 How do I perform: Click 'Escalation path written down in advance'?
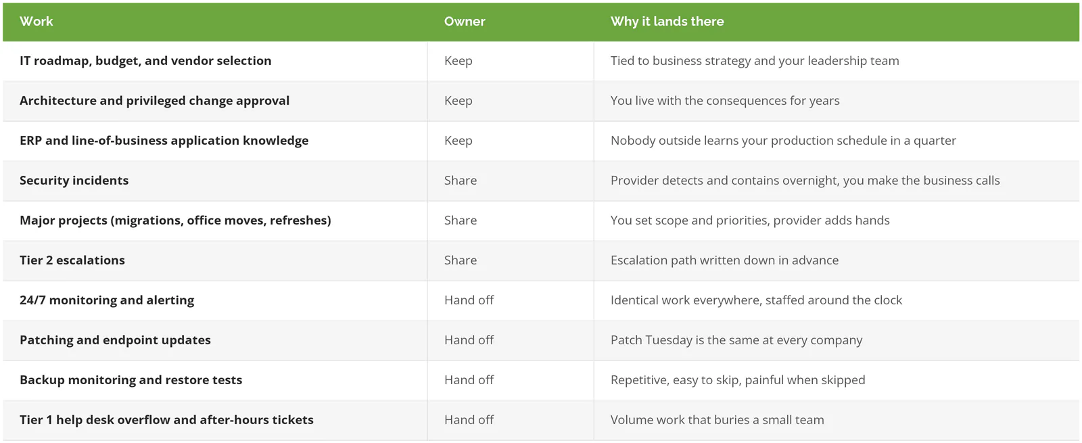click(x=724, y=260)
